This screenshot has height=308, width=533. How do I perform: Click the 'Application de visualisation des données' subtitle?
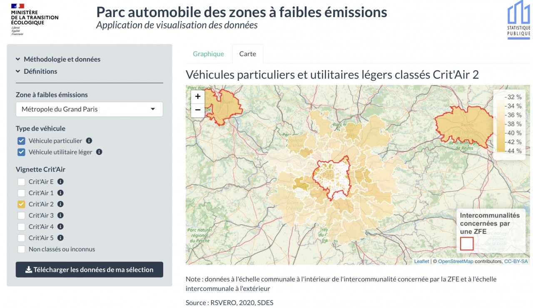point(177,25)
